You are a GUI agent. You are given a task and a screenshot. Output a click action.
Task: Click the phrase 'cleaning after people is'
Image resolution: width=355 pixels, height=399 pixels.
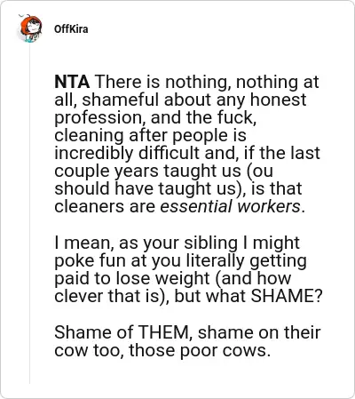[x=150, y=135]
